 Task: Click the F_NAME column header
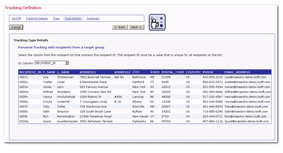pos(49,72)
